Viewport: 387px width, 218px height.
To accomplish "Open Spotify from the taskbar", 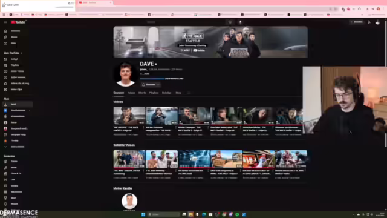I will (x=237, y=214).
